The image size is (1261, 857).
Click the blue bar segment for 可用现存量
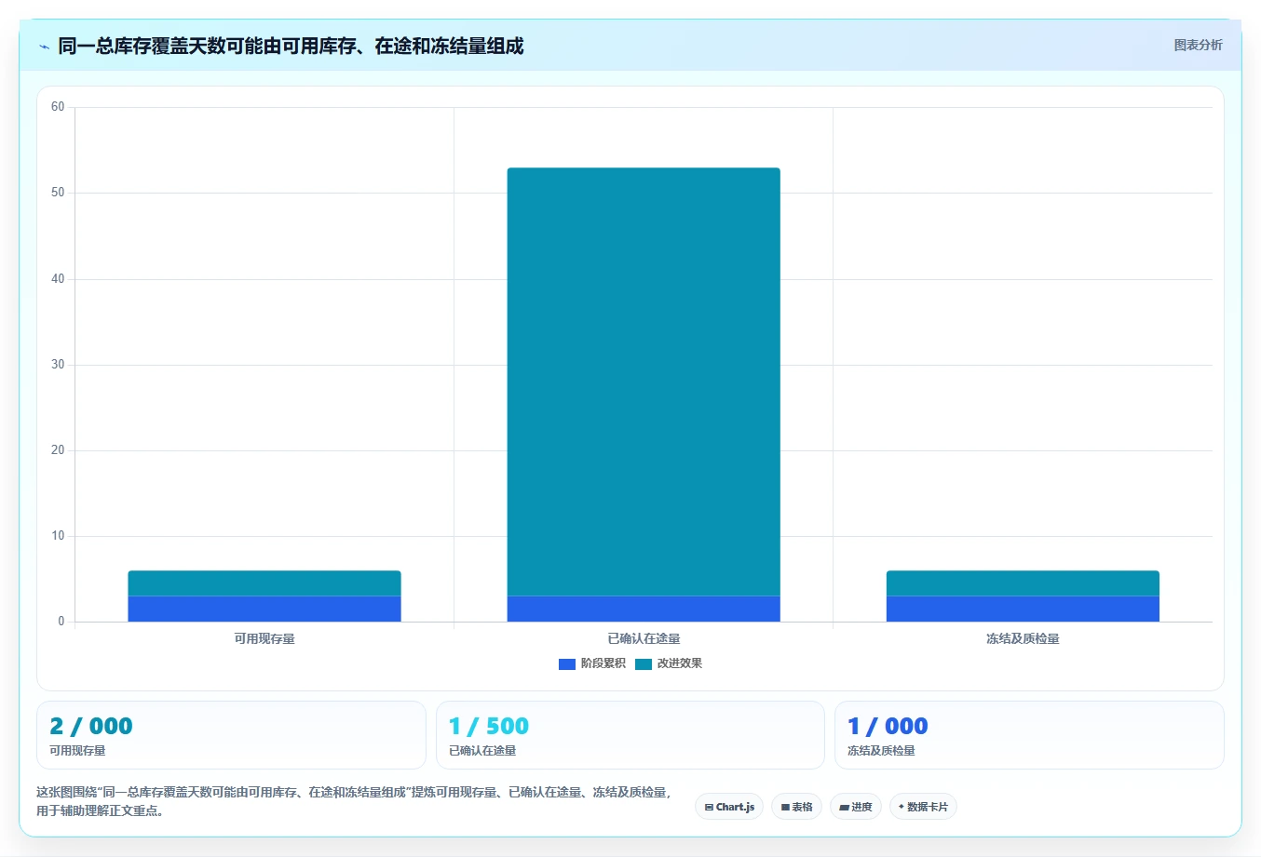coord(264,609)
